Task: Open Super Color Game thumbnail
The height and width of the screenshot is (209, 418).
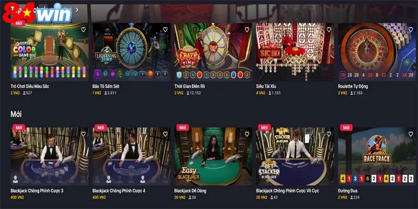Action: pos(49,52)
